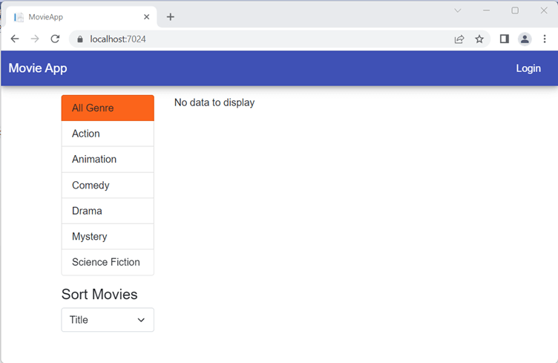Select the All Genre filter
The width and height of the screenshot is (558, 363).
click(108, 108)
